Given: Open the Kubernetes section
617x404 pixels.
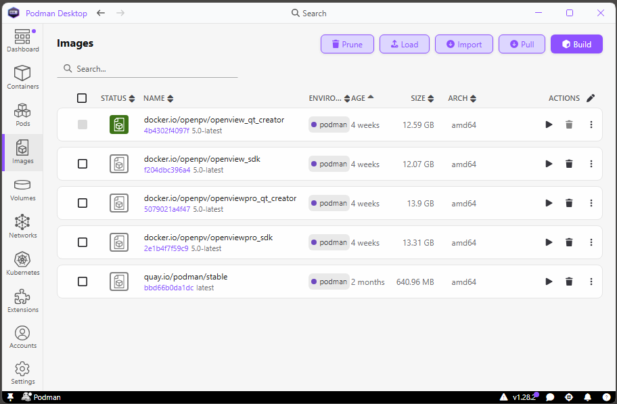Looking at the screenshot, I should (22, 264).
